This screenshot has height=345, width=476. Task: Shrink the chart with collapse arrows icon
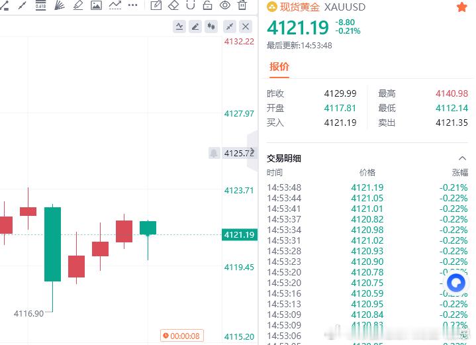click(x=230, y=26)
